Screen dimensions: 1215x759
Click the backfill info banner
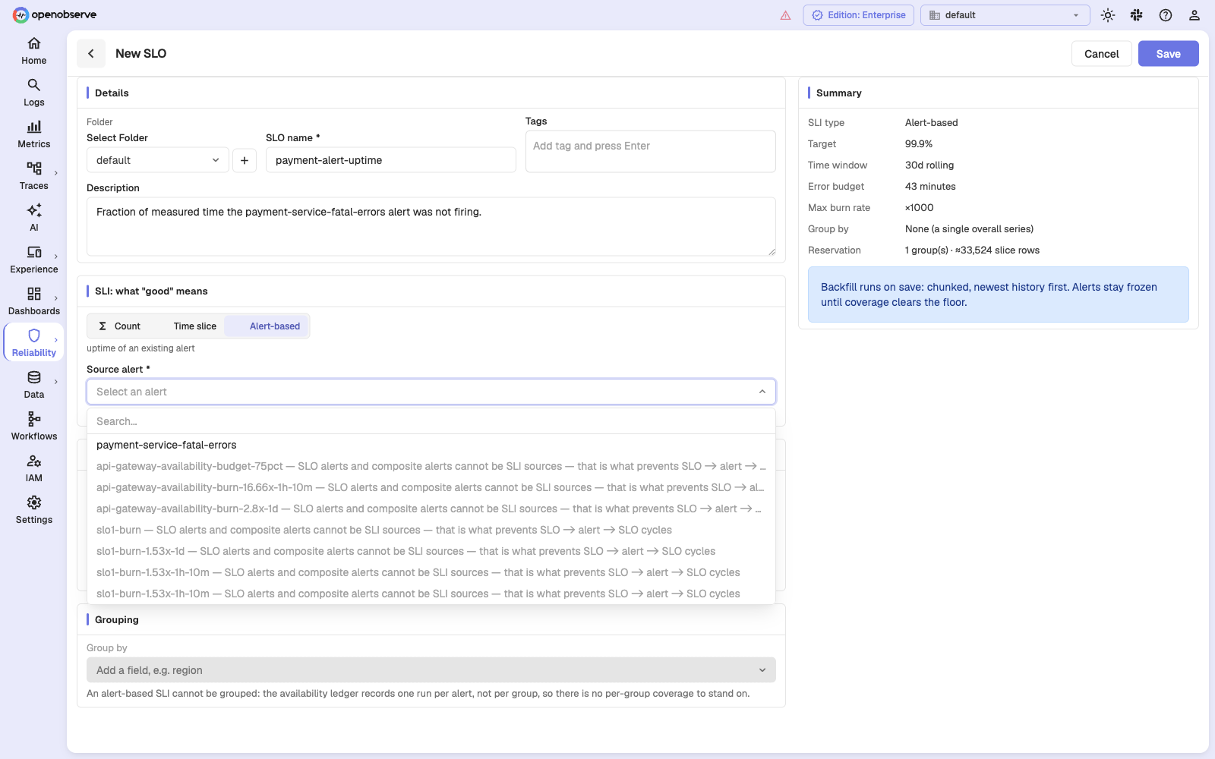[999, 294]
